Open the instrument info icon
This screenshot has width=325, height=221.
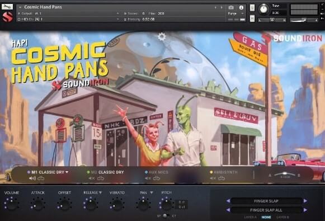[241, 7]
